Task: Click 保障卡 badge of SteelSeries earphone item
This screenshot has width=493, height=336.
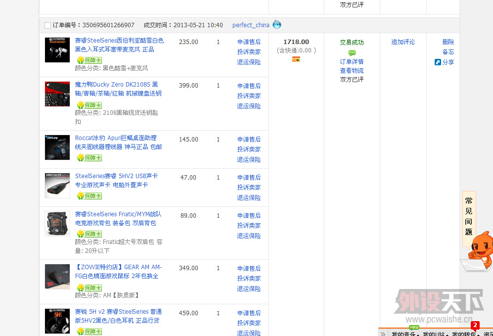Action: 90,60
